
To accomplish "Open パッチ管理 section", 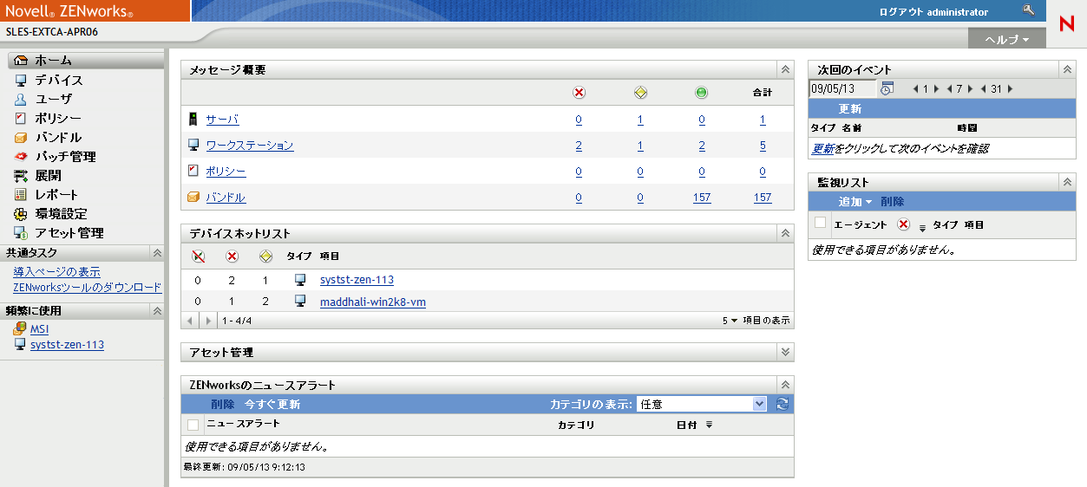I will coord(65,156).
